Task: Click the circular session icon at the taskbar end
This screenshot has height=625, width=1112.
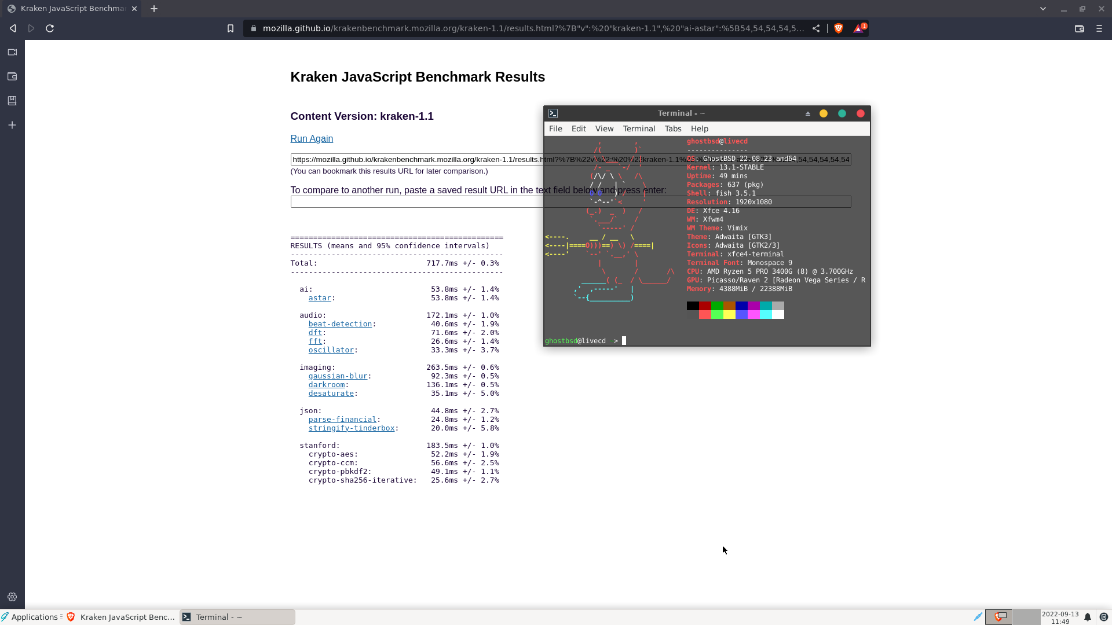Action: tap(1104, 617)
